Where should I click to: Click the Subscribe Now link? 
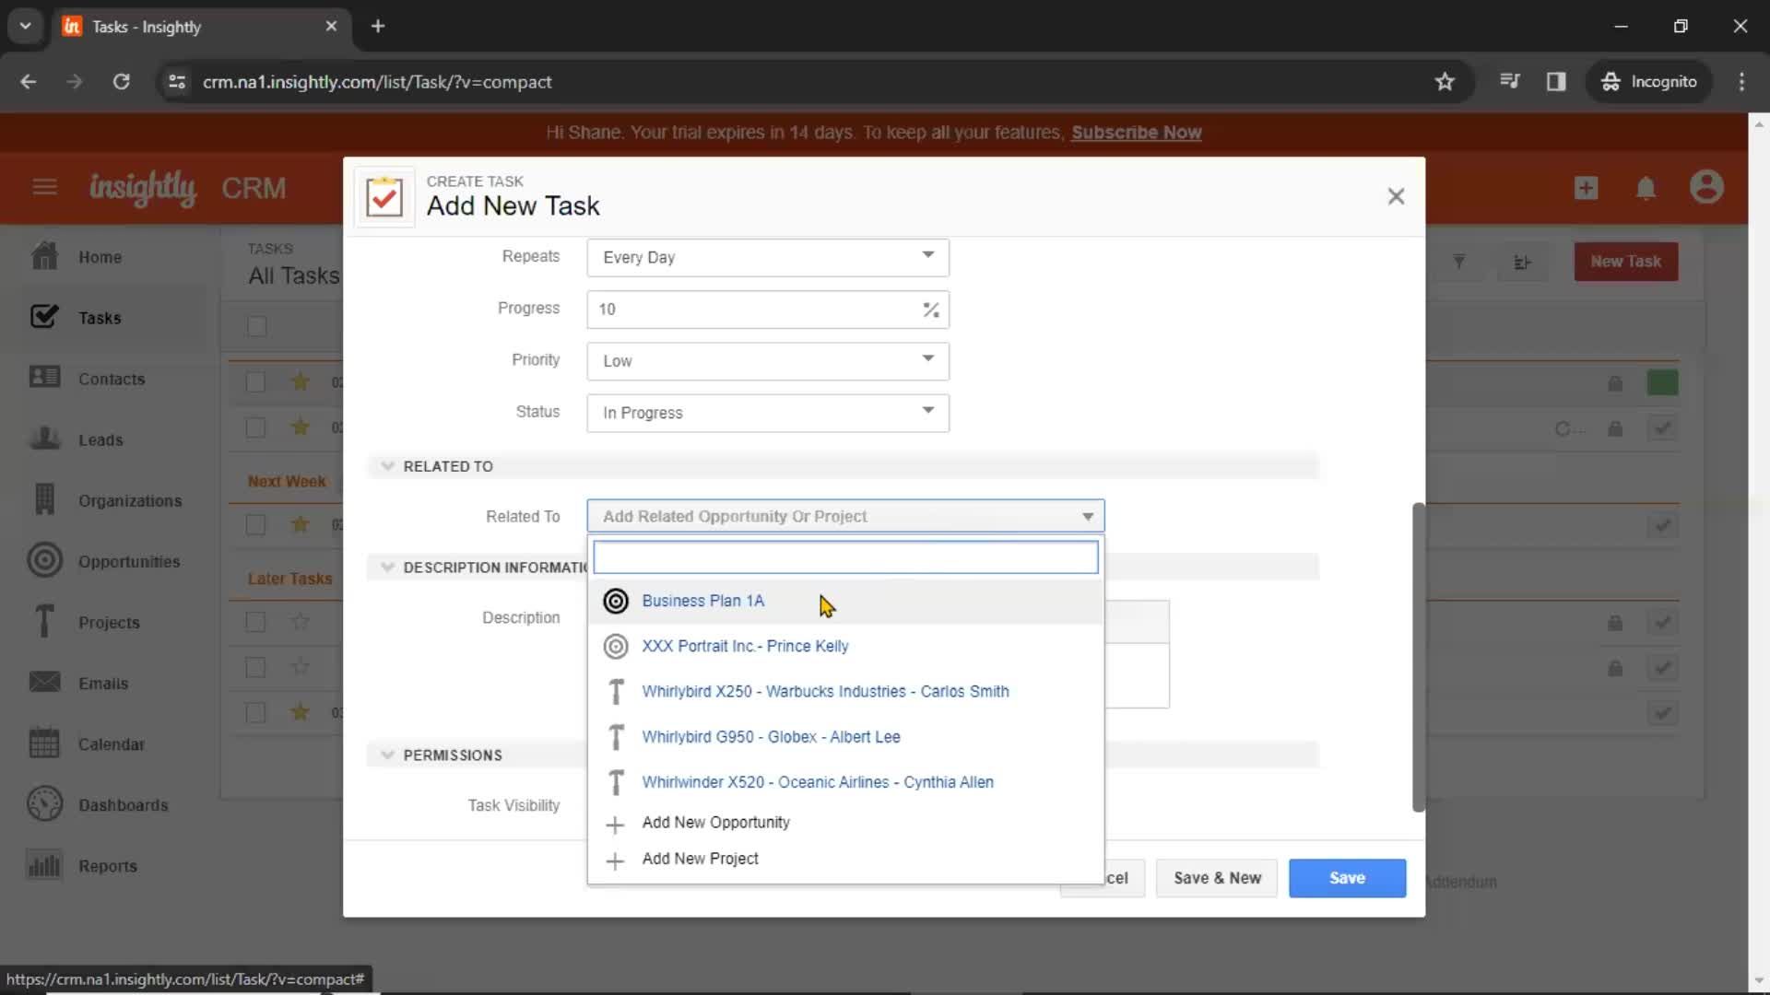coord(1136,132)
